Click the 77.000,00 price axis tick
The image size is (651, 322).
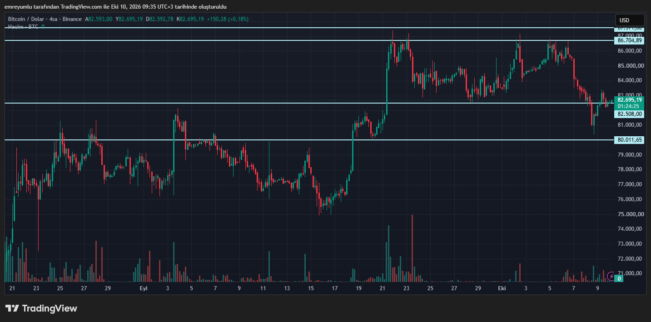631,184
